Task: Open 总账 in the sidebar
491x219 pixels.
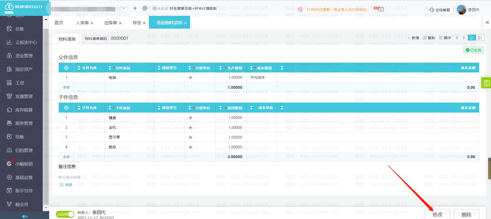Action: pyautogui.click(x=19, y=29)
